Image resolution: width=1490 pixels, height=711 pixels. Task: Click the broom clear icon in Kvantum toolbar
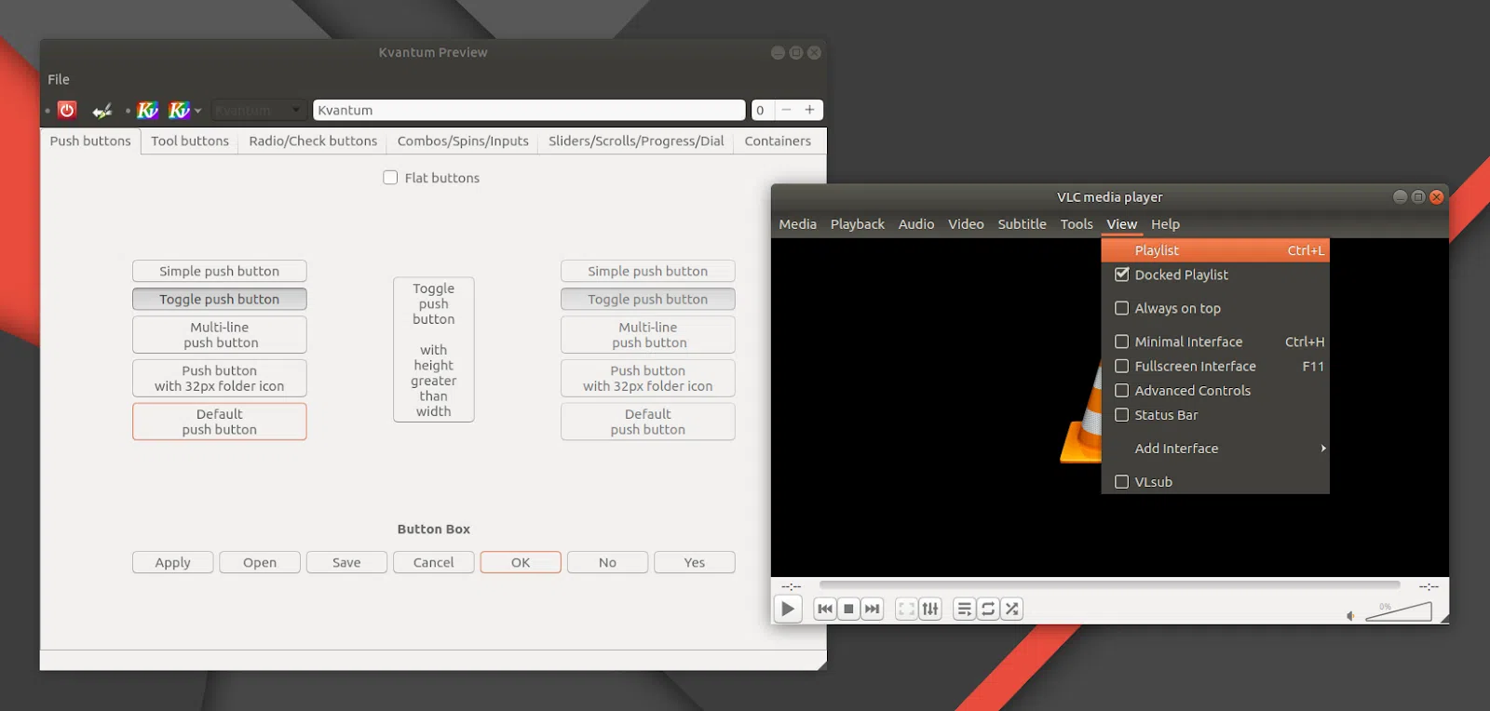click(x=102, y=111)
